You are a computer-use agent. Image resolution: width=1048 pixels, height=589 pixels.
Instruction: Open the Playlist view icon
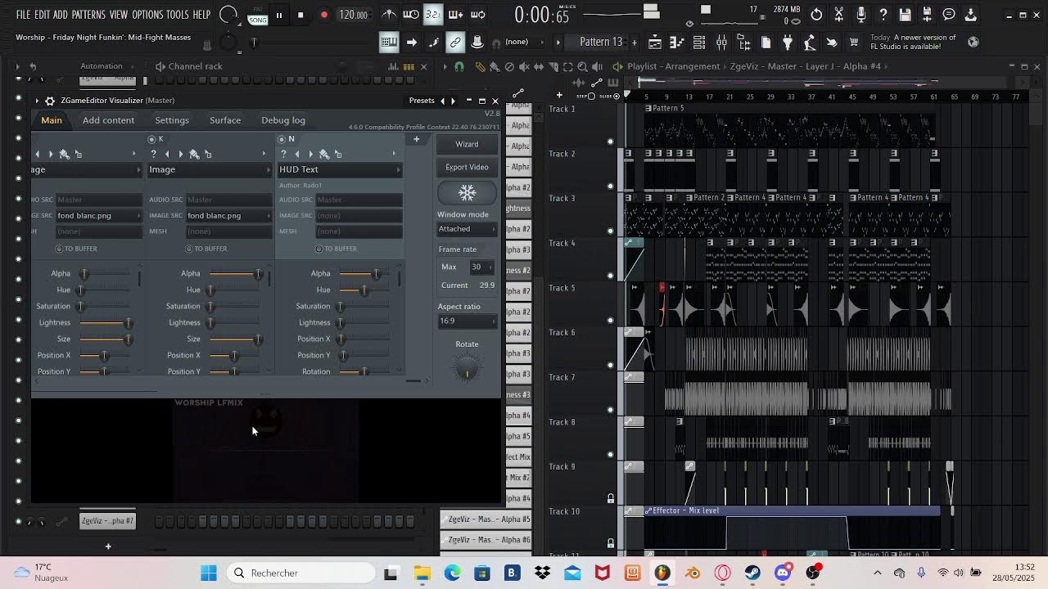[x=655, y=43]
